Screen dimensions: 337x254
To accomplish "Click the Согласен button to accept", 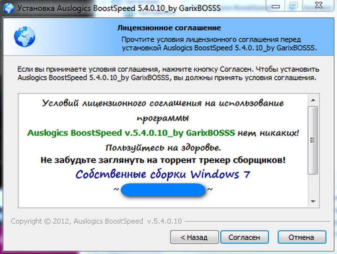I will tap(244, 237).
